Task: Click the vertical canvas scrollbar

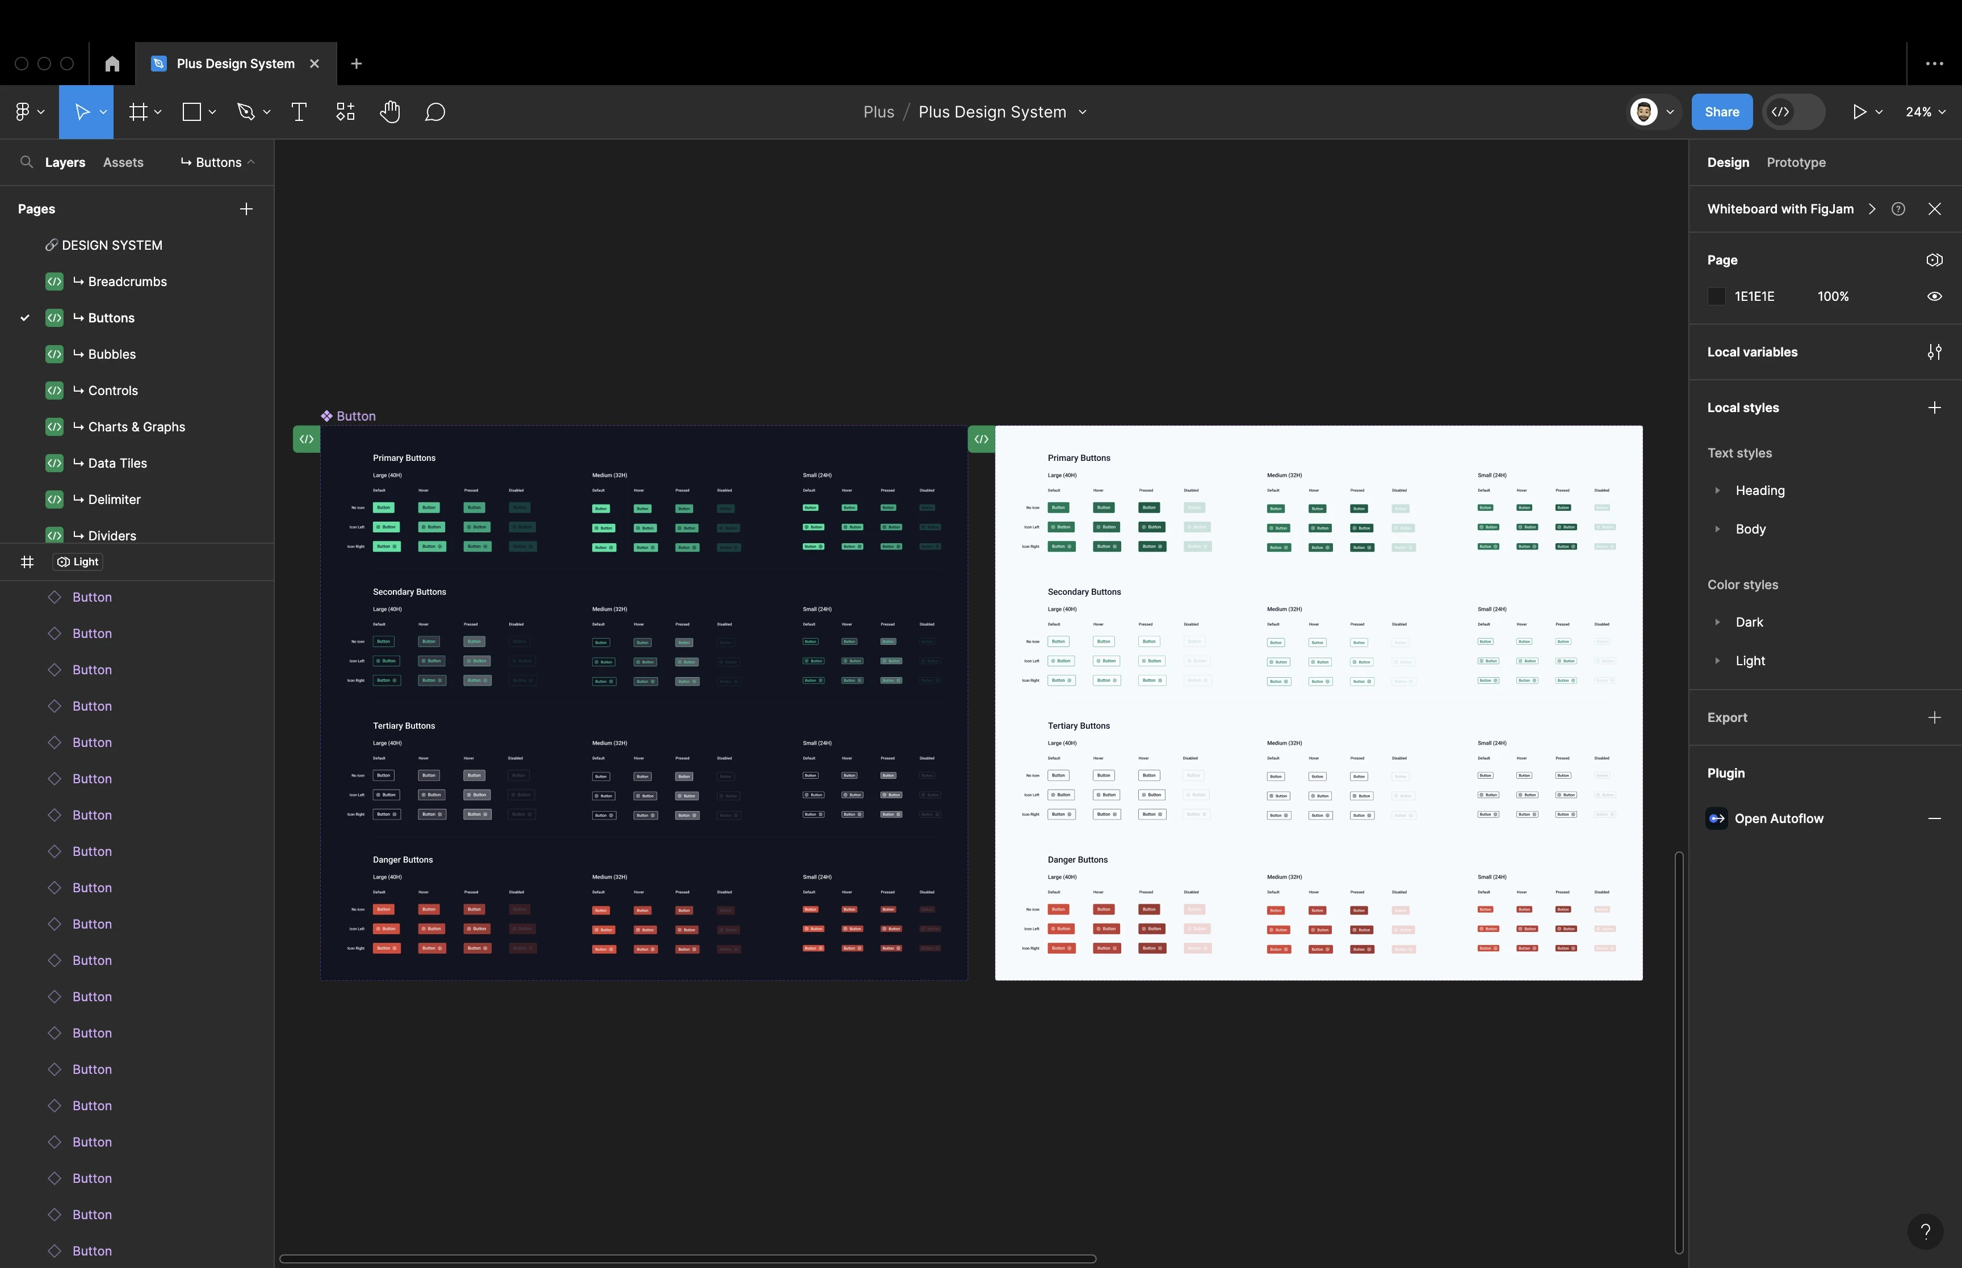Action: 1679,1053
